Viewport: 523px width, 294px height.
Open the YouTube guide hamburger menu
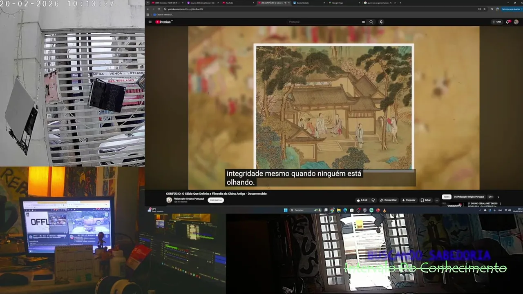[150, 22]
